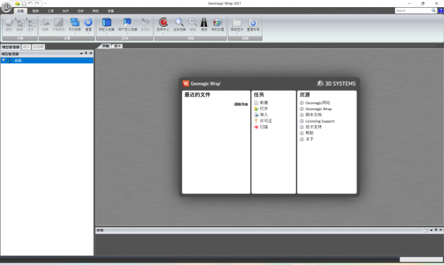Viewport: 444px width, 265px height.
Task: Click 导入 in the tasks list
Action: pyautogui.click(x=264, y=115)
